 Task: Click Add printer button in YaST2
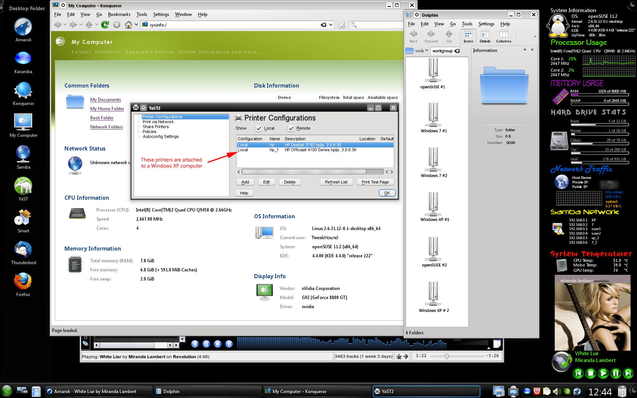245,182
